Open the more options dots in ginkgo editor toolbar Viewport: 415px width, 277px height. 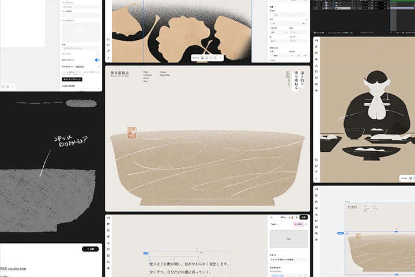coord(220,58)
